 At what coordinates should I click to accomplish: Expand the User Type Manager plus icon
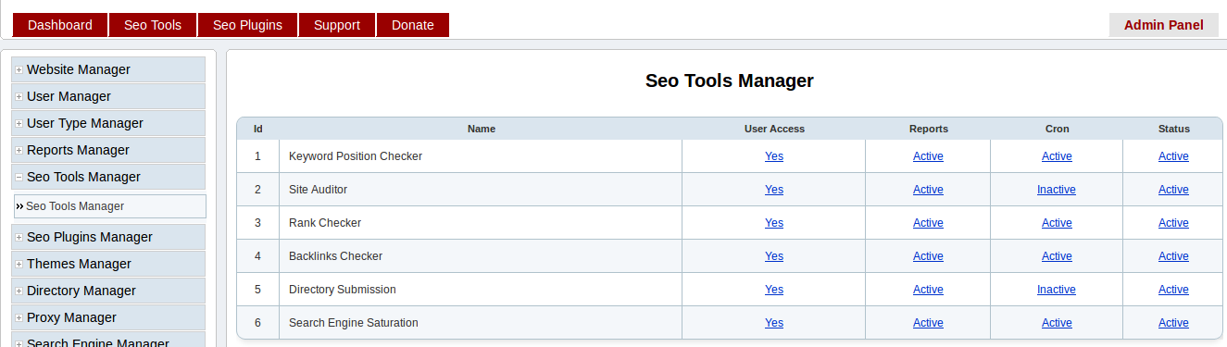(19, 123)
